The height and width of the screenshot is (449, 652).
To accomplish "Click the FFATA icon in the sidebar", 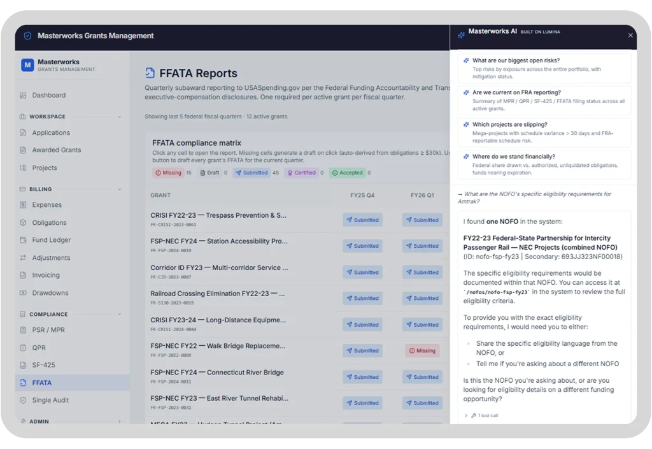I will point(23,383).
